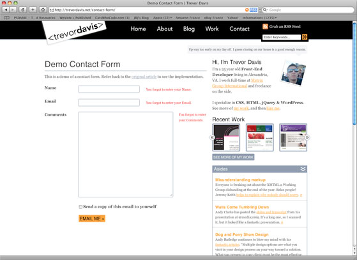Viewport: 357px width, 260px height.
Task: Click the Demo Contact Form heading
Action: click(x=82, y=65)
